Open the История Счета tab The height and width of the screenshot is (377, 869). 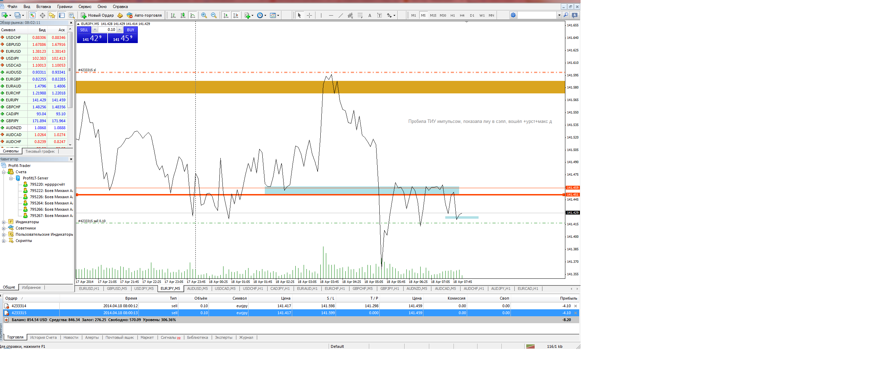43,337
